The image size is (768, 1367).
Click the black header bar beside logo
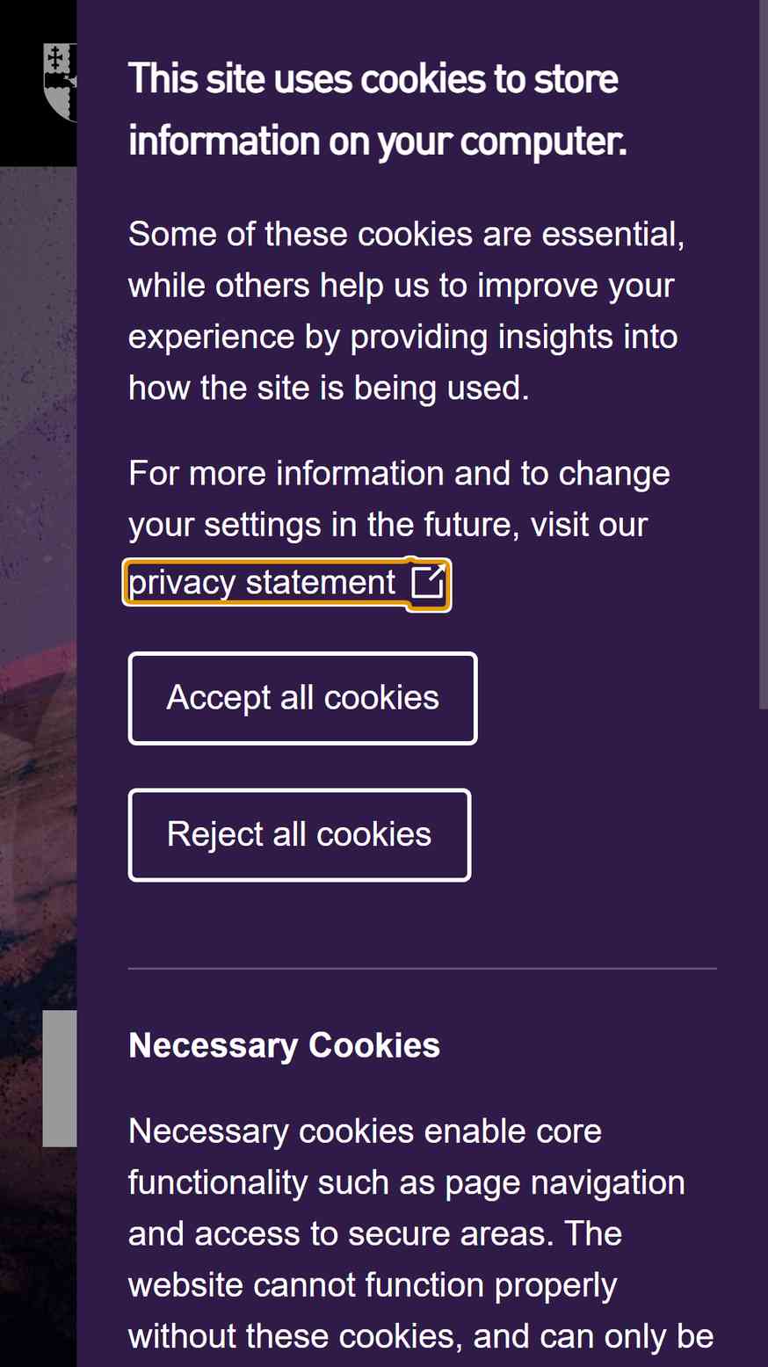21,84
